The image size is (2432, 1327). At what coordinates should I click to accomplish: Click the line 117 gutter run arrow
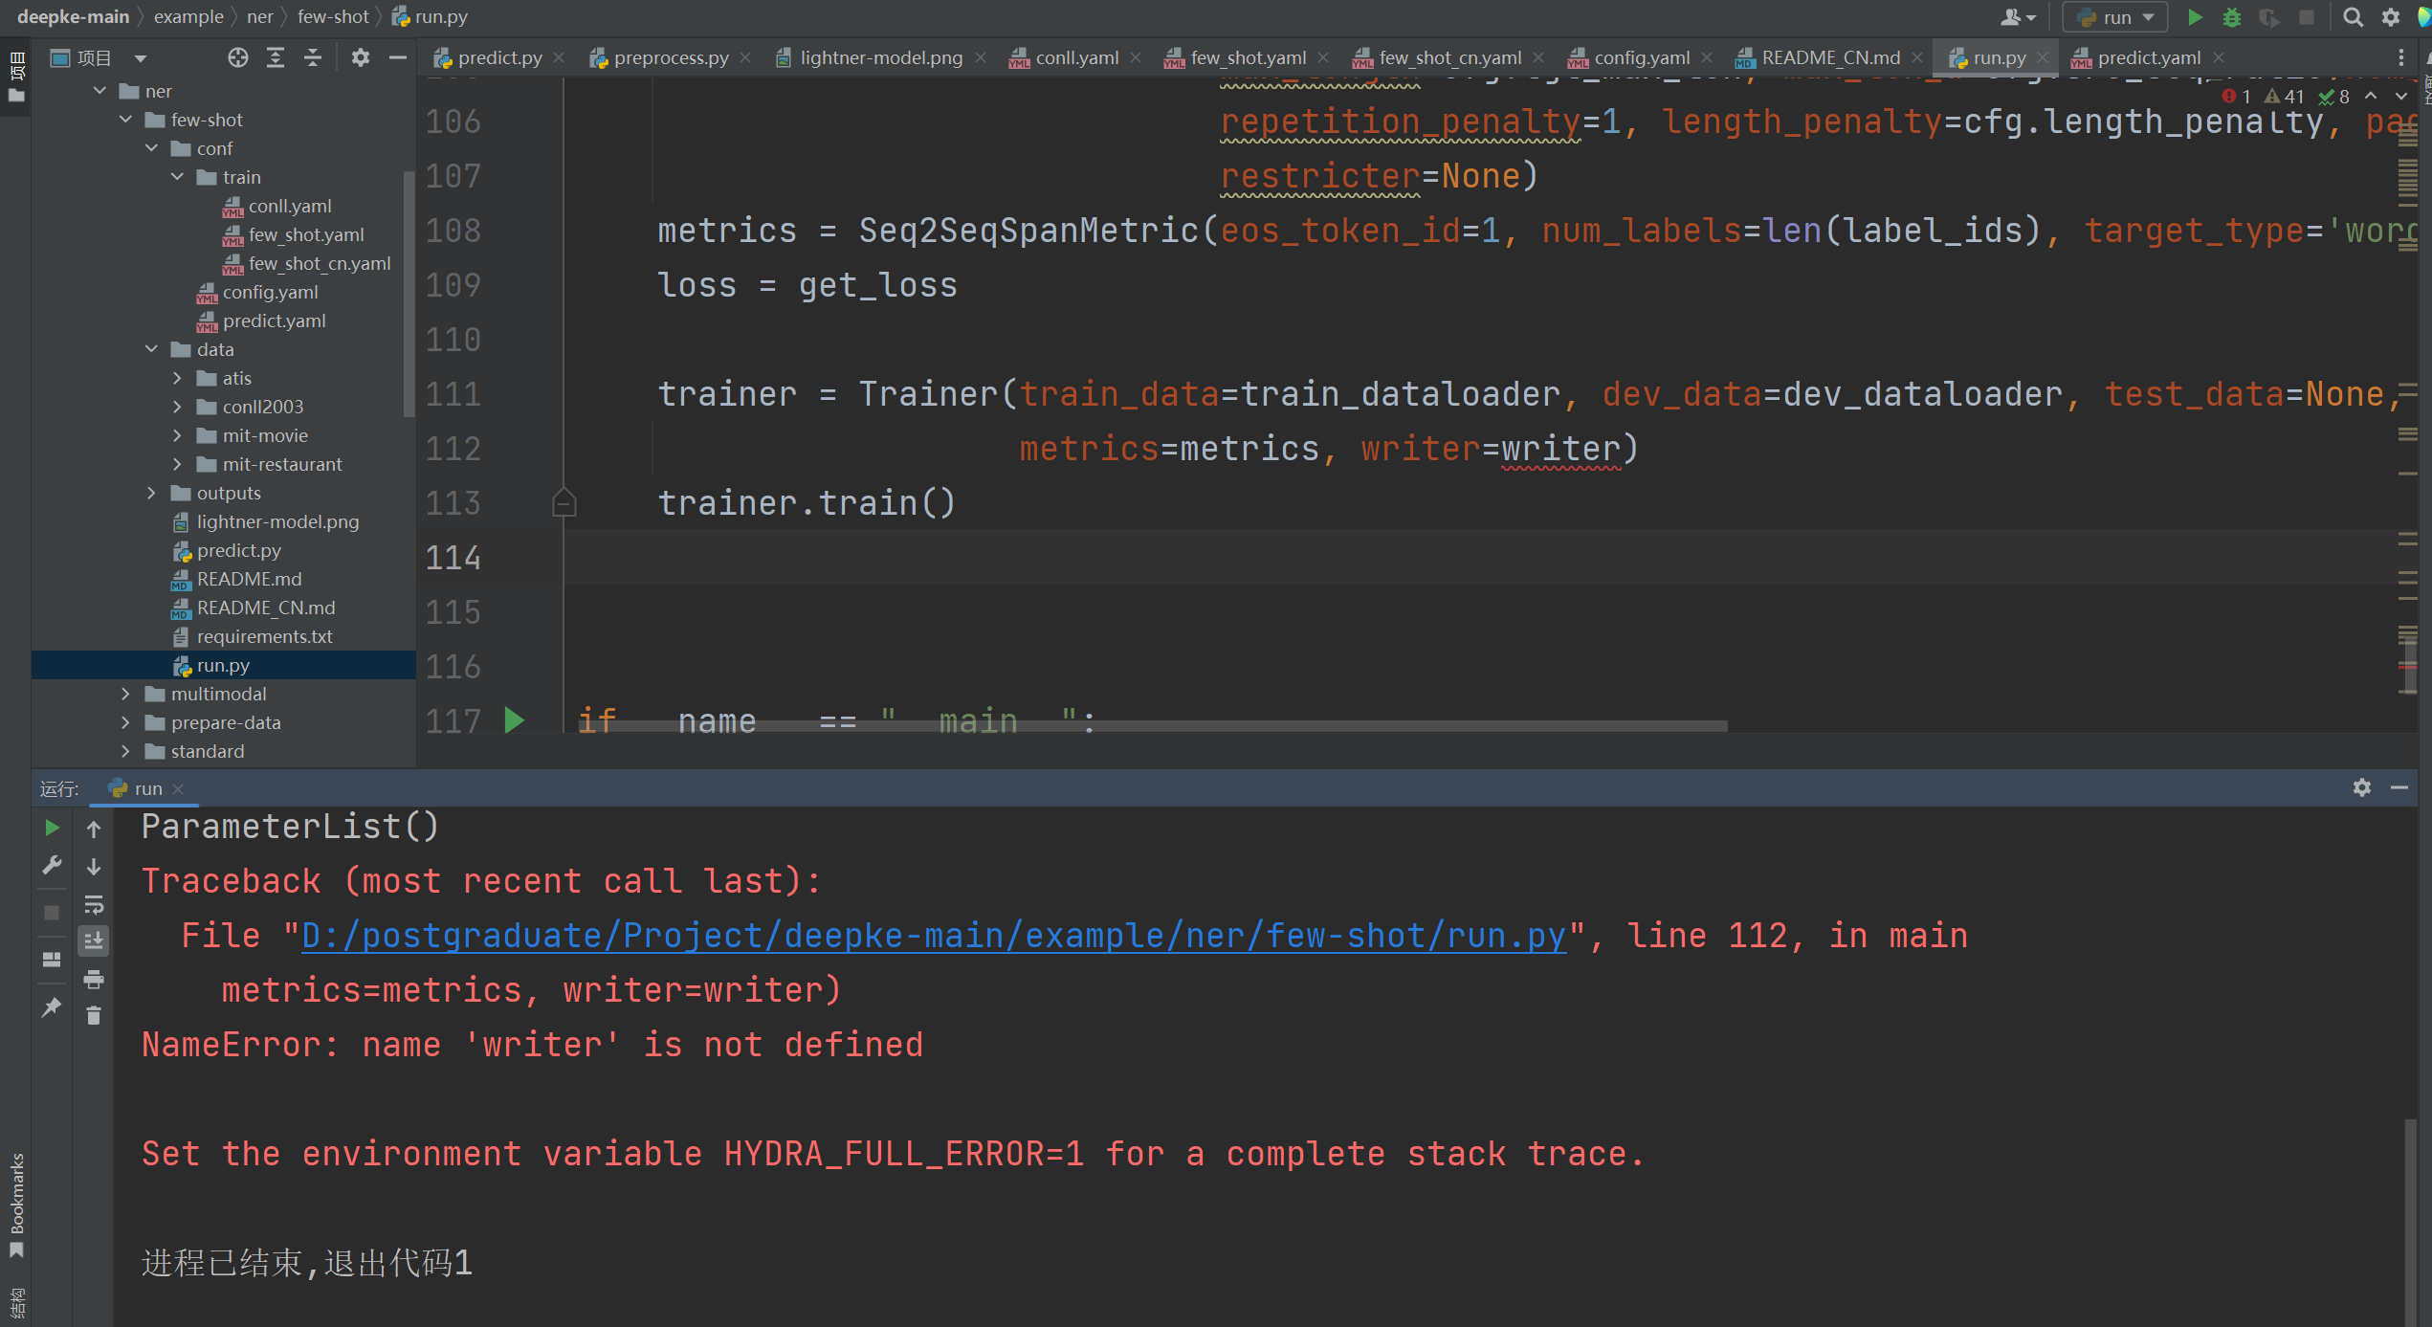click(x=514, y=719)
